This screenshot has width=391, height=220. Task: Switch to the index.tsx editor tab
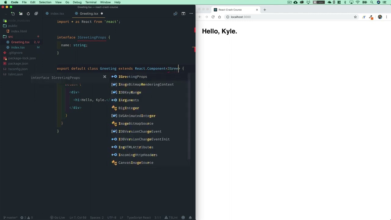click(55, 13)
